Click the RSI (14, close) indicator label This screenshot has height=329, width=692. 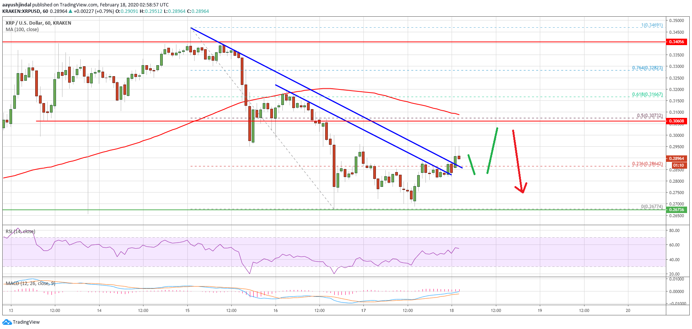point(20,232)
